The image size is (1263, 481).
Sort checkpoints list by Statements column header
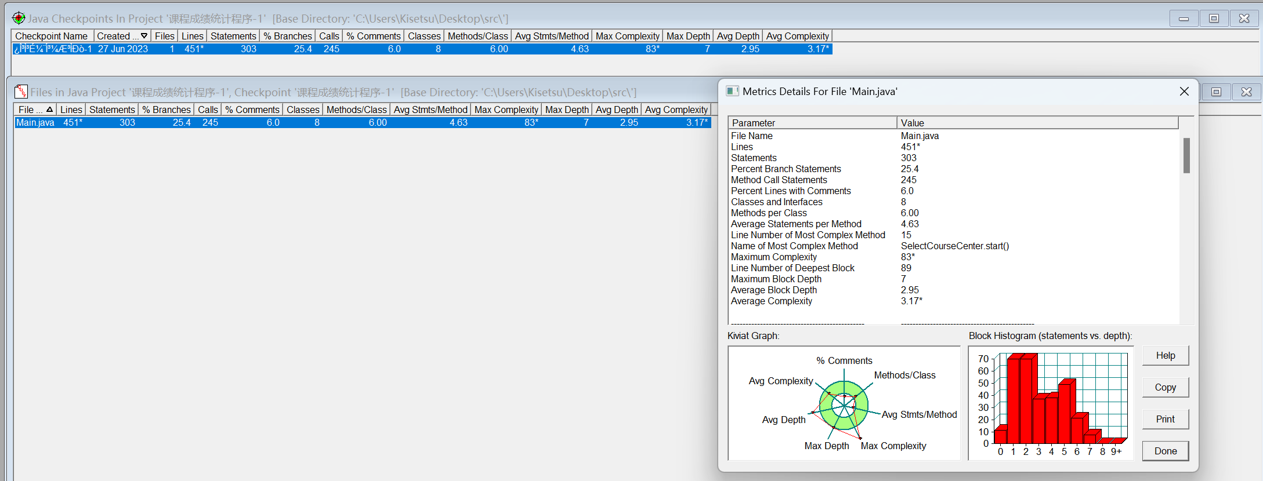tap(233, 36)
